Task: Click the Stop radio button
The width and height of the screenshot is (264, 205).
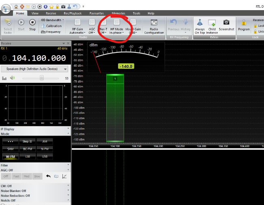Action: 32,24
